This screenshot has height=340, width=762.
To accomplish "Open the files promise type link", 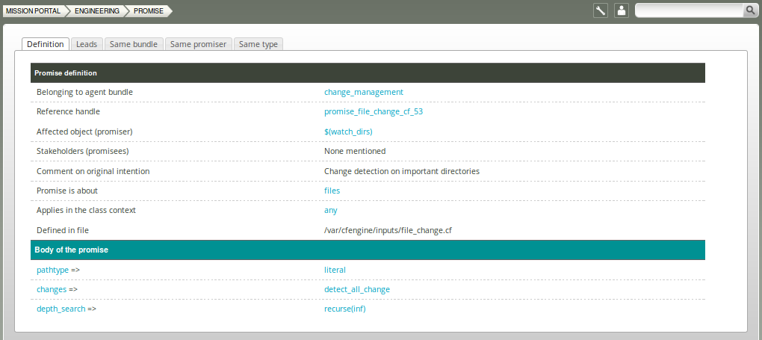I will [332, 191].
